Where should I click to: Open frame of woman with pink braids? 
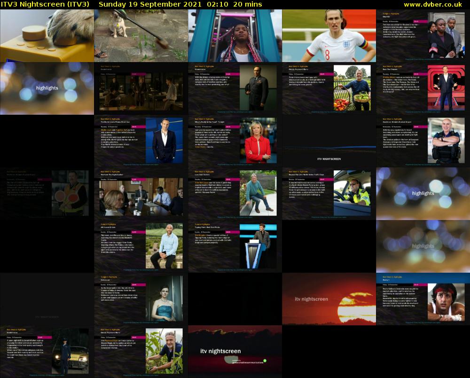[235, 36]
